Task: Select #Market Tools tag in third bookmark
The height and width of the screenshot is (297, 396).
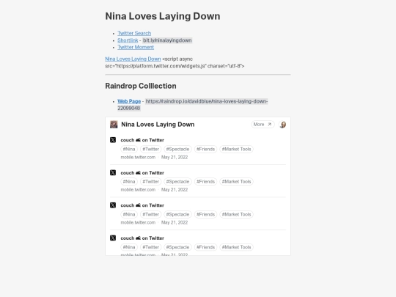Action: click(236, 214)
